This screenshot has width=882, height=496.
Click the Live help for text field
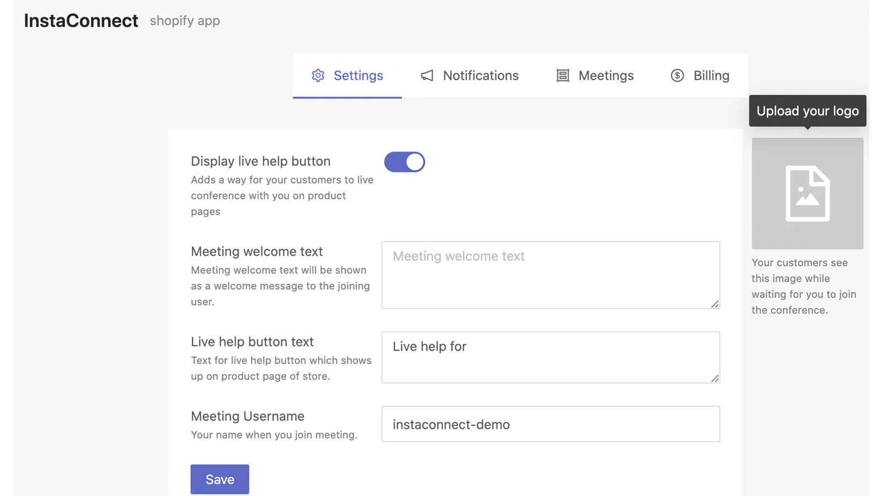click(550, 357)
